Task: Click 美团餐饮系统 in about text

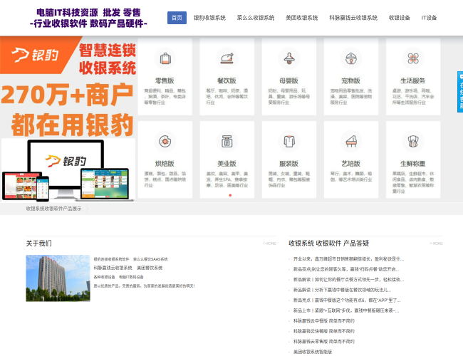Action: (150, 268)
